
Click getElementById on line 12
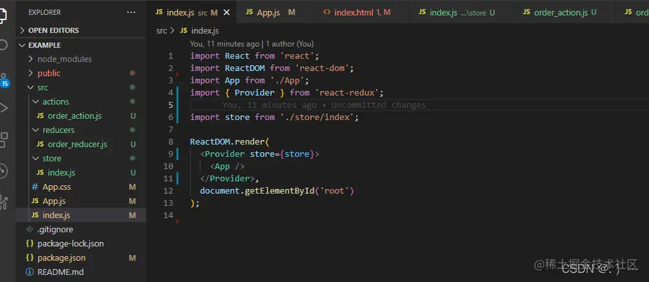coord(279,190)
